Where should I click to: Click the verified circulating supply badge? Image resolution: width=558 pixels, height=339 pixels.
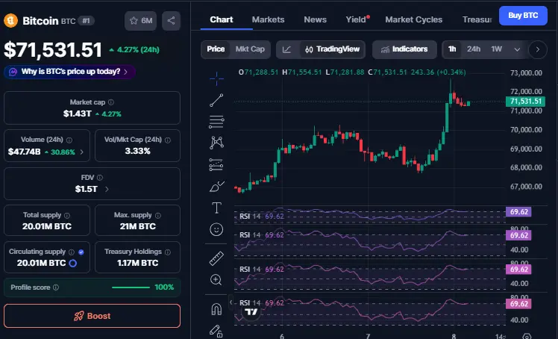(x=81, y=252)
